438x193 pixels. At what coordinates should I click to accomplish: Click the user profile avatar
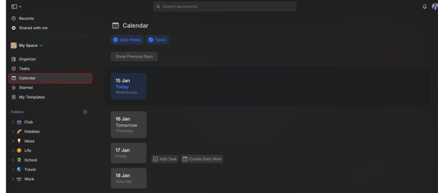pyautogui.click(x=434, y=7)
